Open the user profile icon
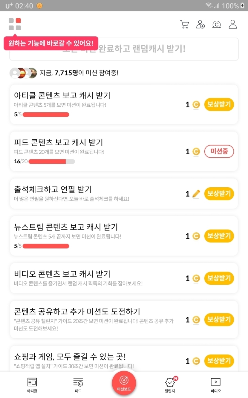Screen dimensions: 248x398 click(x=233, y=25)
